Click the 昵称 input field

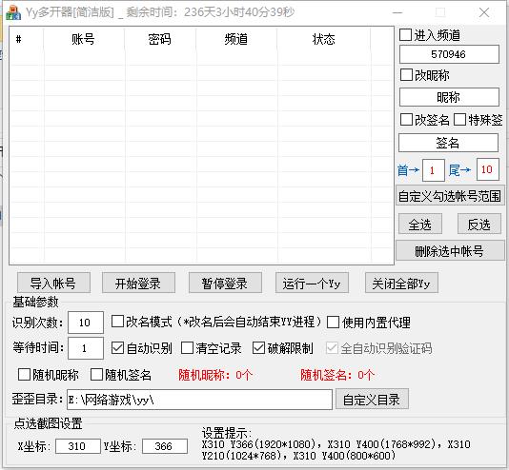[x=449, y=97]
